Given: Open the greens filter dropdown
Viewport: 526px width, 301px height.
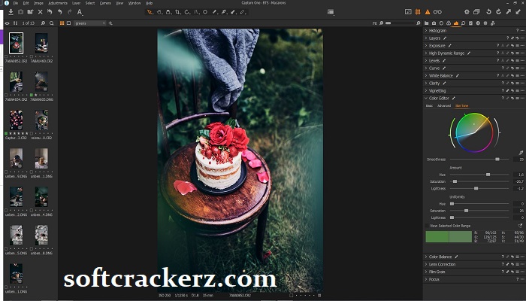Looking at the screenshot, I should (89, 23).
